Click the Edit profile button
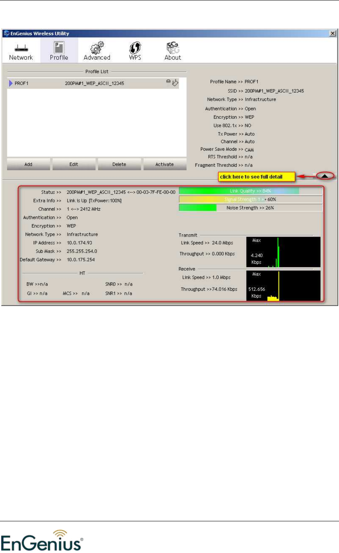 pyautogui.click(x=74, y=164)
